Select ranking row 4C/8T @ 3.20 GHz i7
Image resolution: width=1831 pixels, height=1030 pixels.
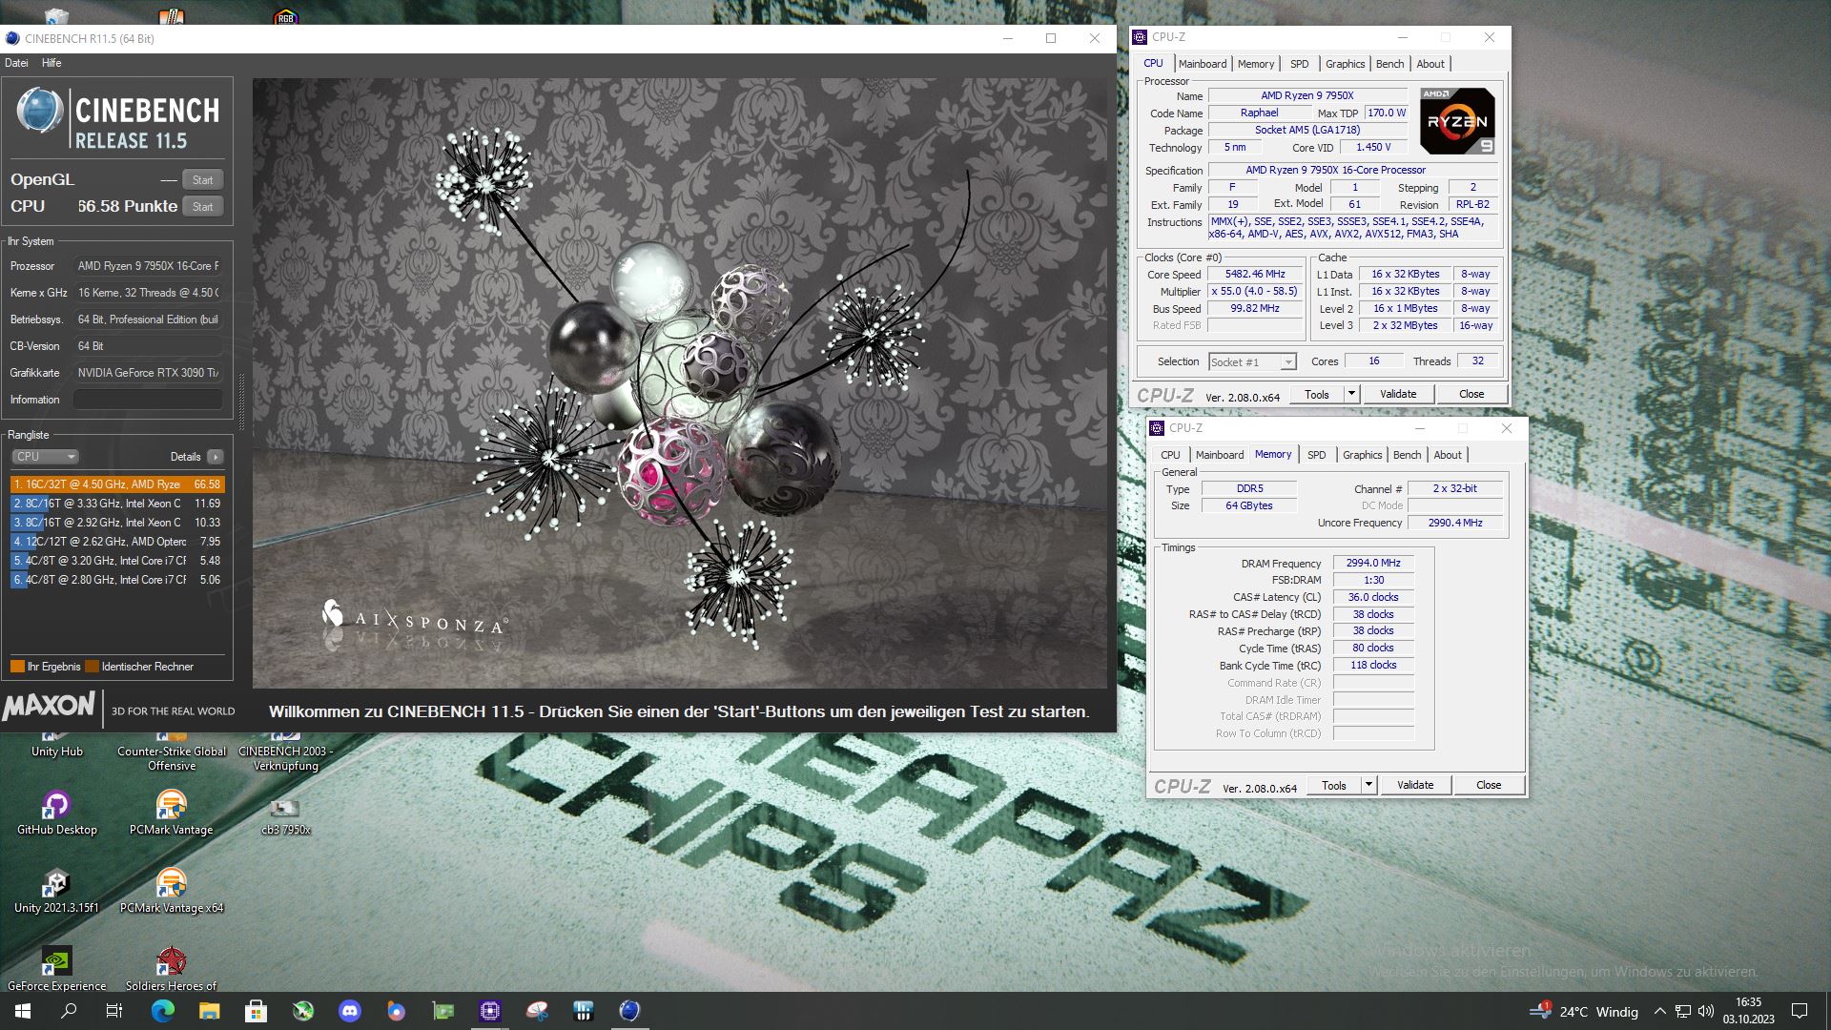(117, 561)
